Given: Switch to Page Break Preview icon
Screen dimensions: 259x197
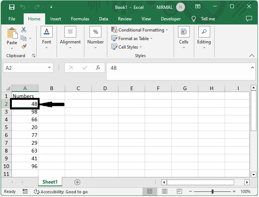Looking at the screenshot, I should pyautogui.click(x=179, y=191).
